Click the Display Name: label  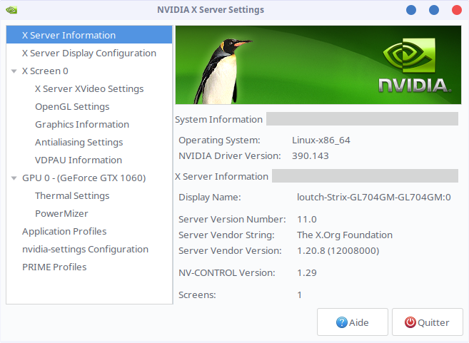210,198
